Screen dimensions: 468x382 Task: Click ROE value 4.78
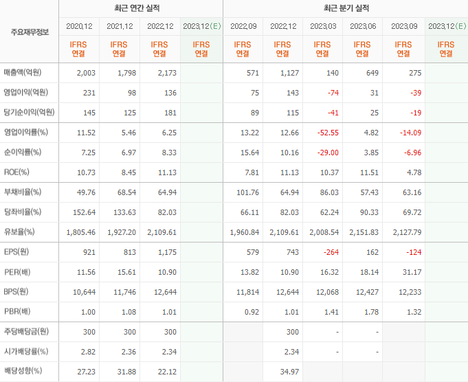tap(414, 173)
